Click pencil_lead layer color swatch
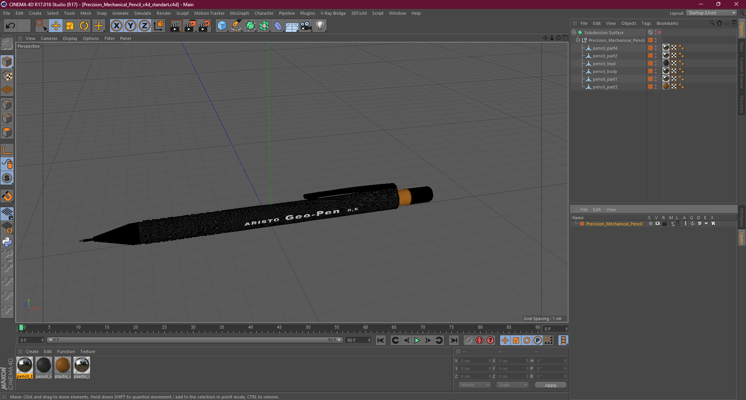Image resolution: width=746 pixels, height=400 pixels. point(650,64)
